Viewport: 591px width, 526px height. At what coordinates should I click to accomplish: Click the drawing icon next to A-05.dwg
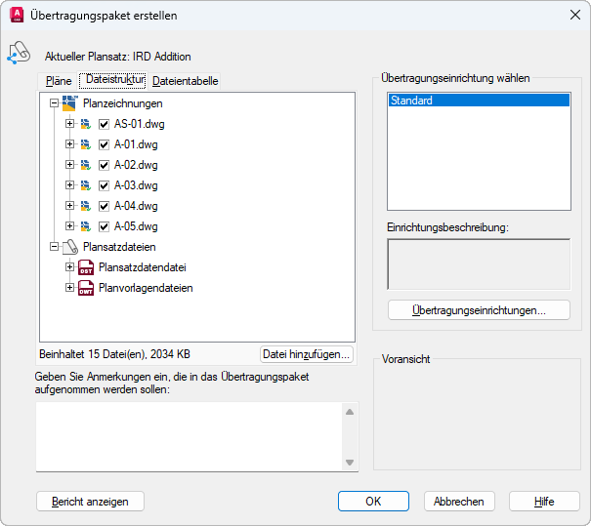tap(86, 226)
